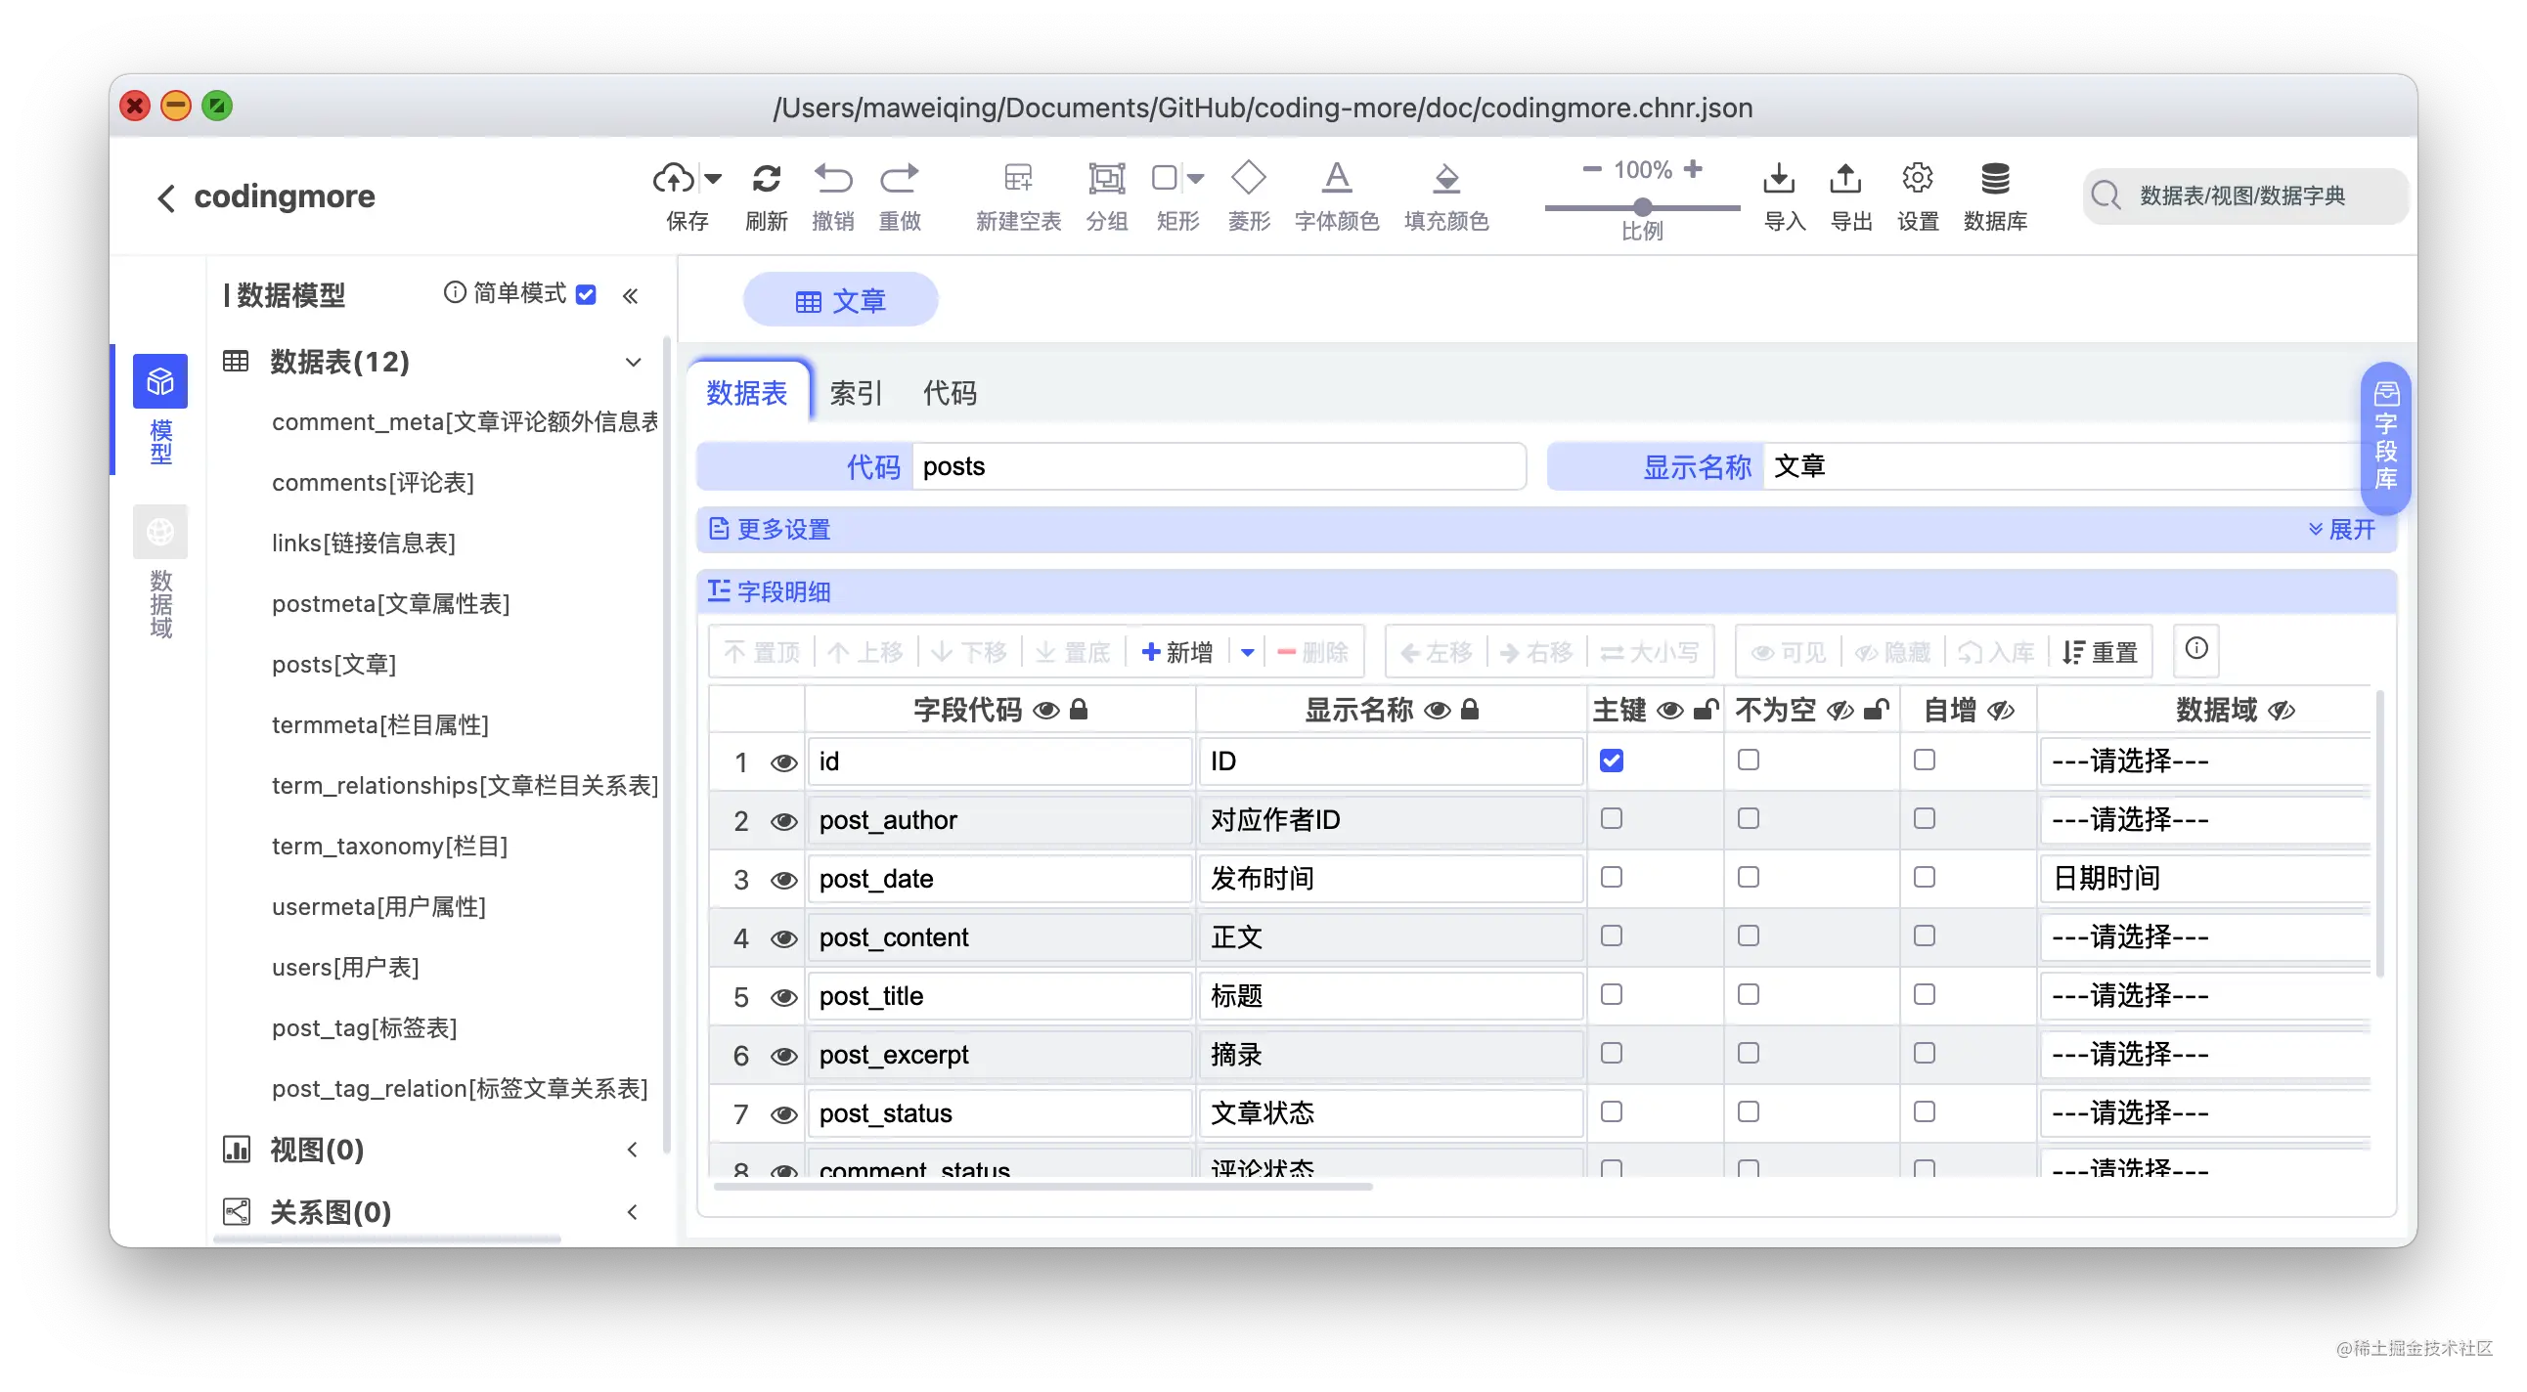The image size is (2527, 1392).
Task: Switch to the Index tab
Action: click(856, 393)
